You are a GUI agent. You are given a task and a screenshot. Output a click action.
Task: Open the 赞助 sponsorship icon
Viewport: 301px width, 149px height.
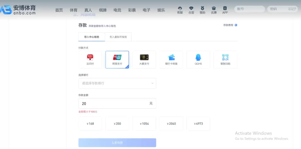pyautogui.click(x=202, y=10)
